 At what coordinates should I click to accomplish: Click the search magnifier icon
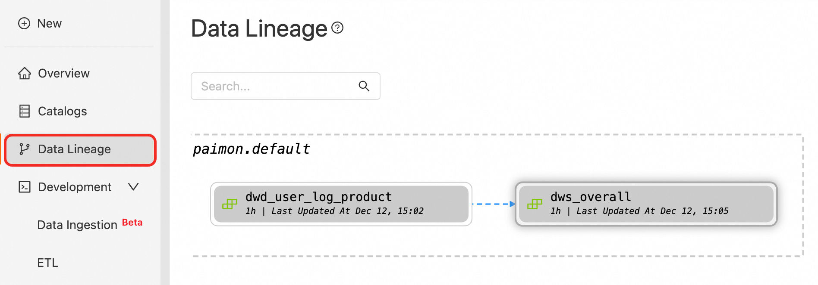364,86
